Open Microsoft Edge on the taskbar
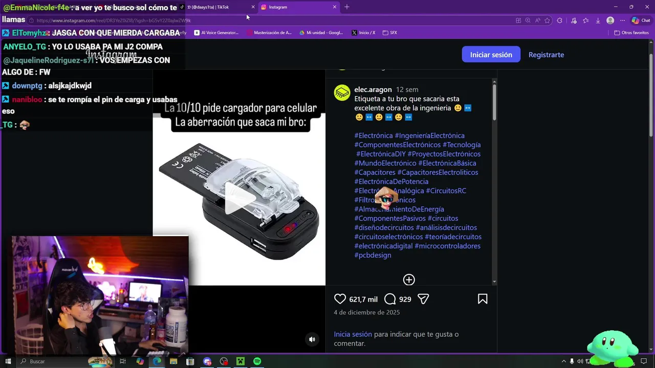The image size is (655, 368). [157, 361]
